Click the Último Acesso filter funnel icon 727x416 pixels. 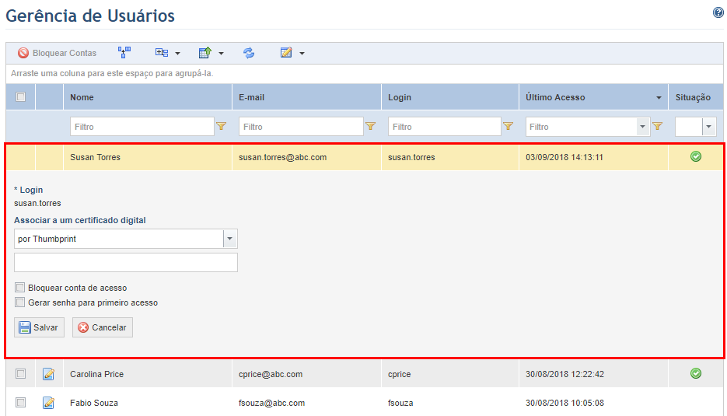[658, 126]
